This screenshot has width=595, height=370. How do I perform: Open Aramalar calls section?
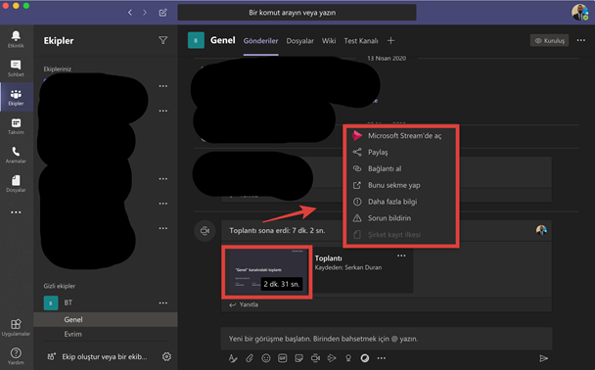click(16, 155)
